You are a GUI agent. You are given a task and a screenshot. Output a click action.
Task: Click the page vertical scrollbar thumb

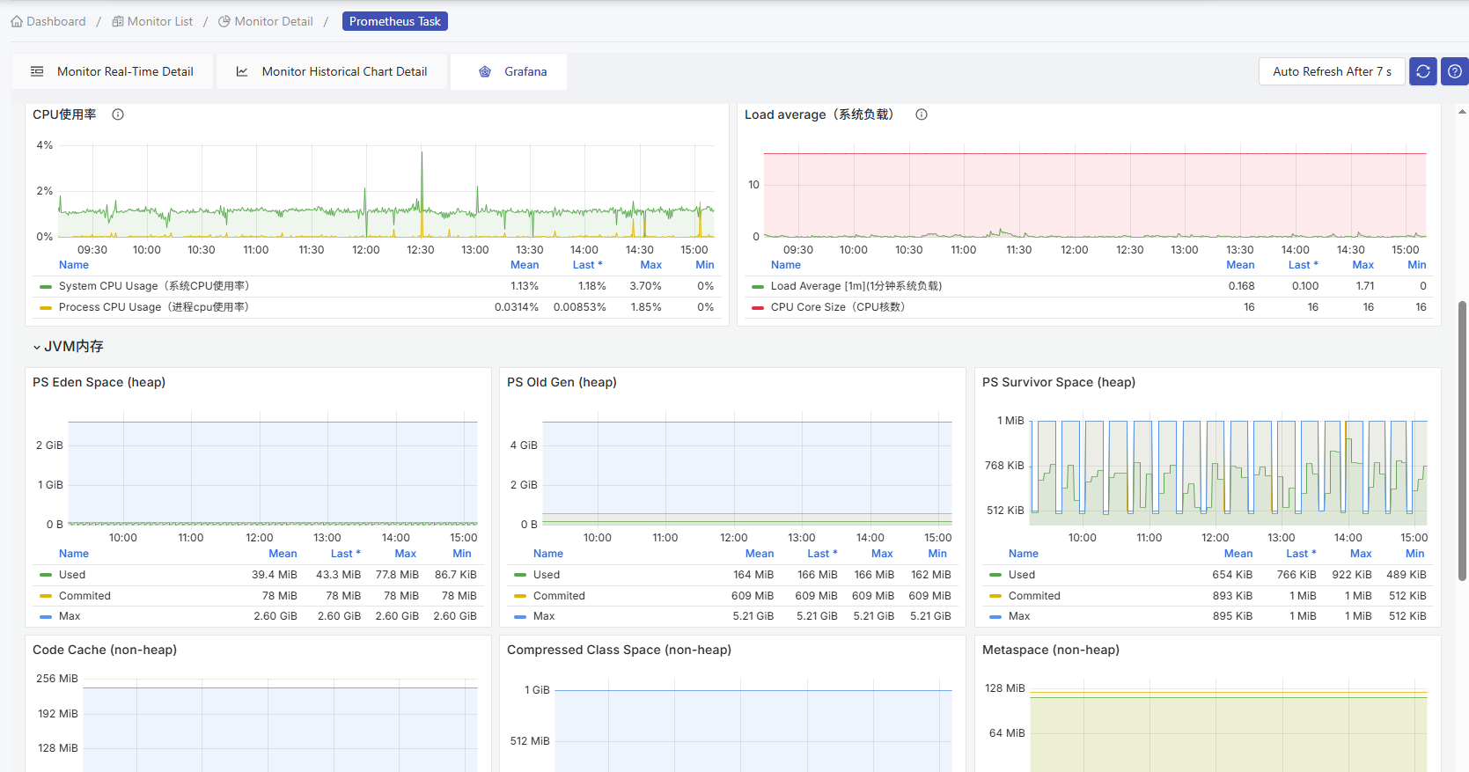(1462, 440)
